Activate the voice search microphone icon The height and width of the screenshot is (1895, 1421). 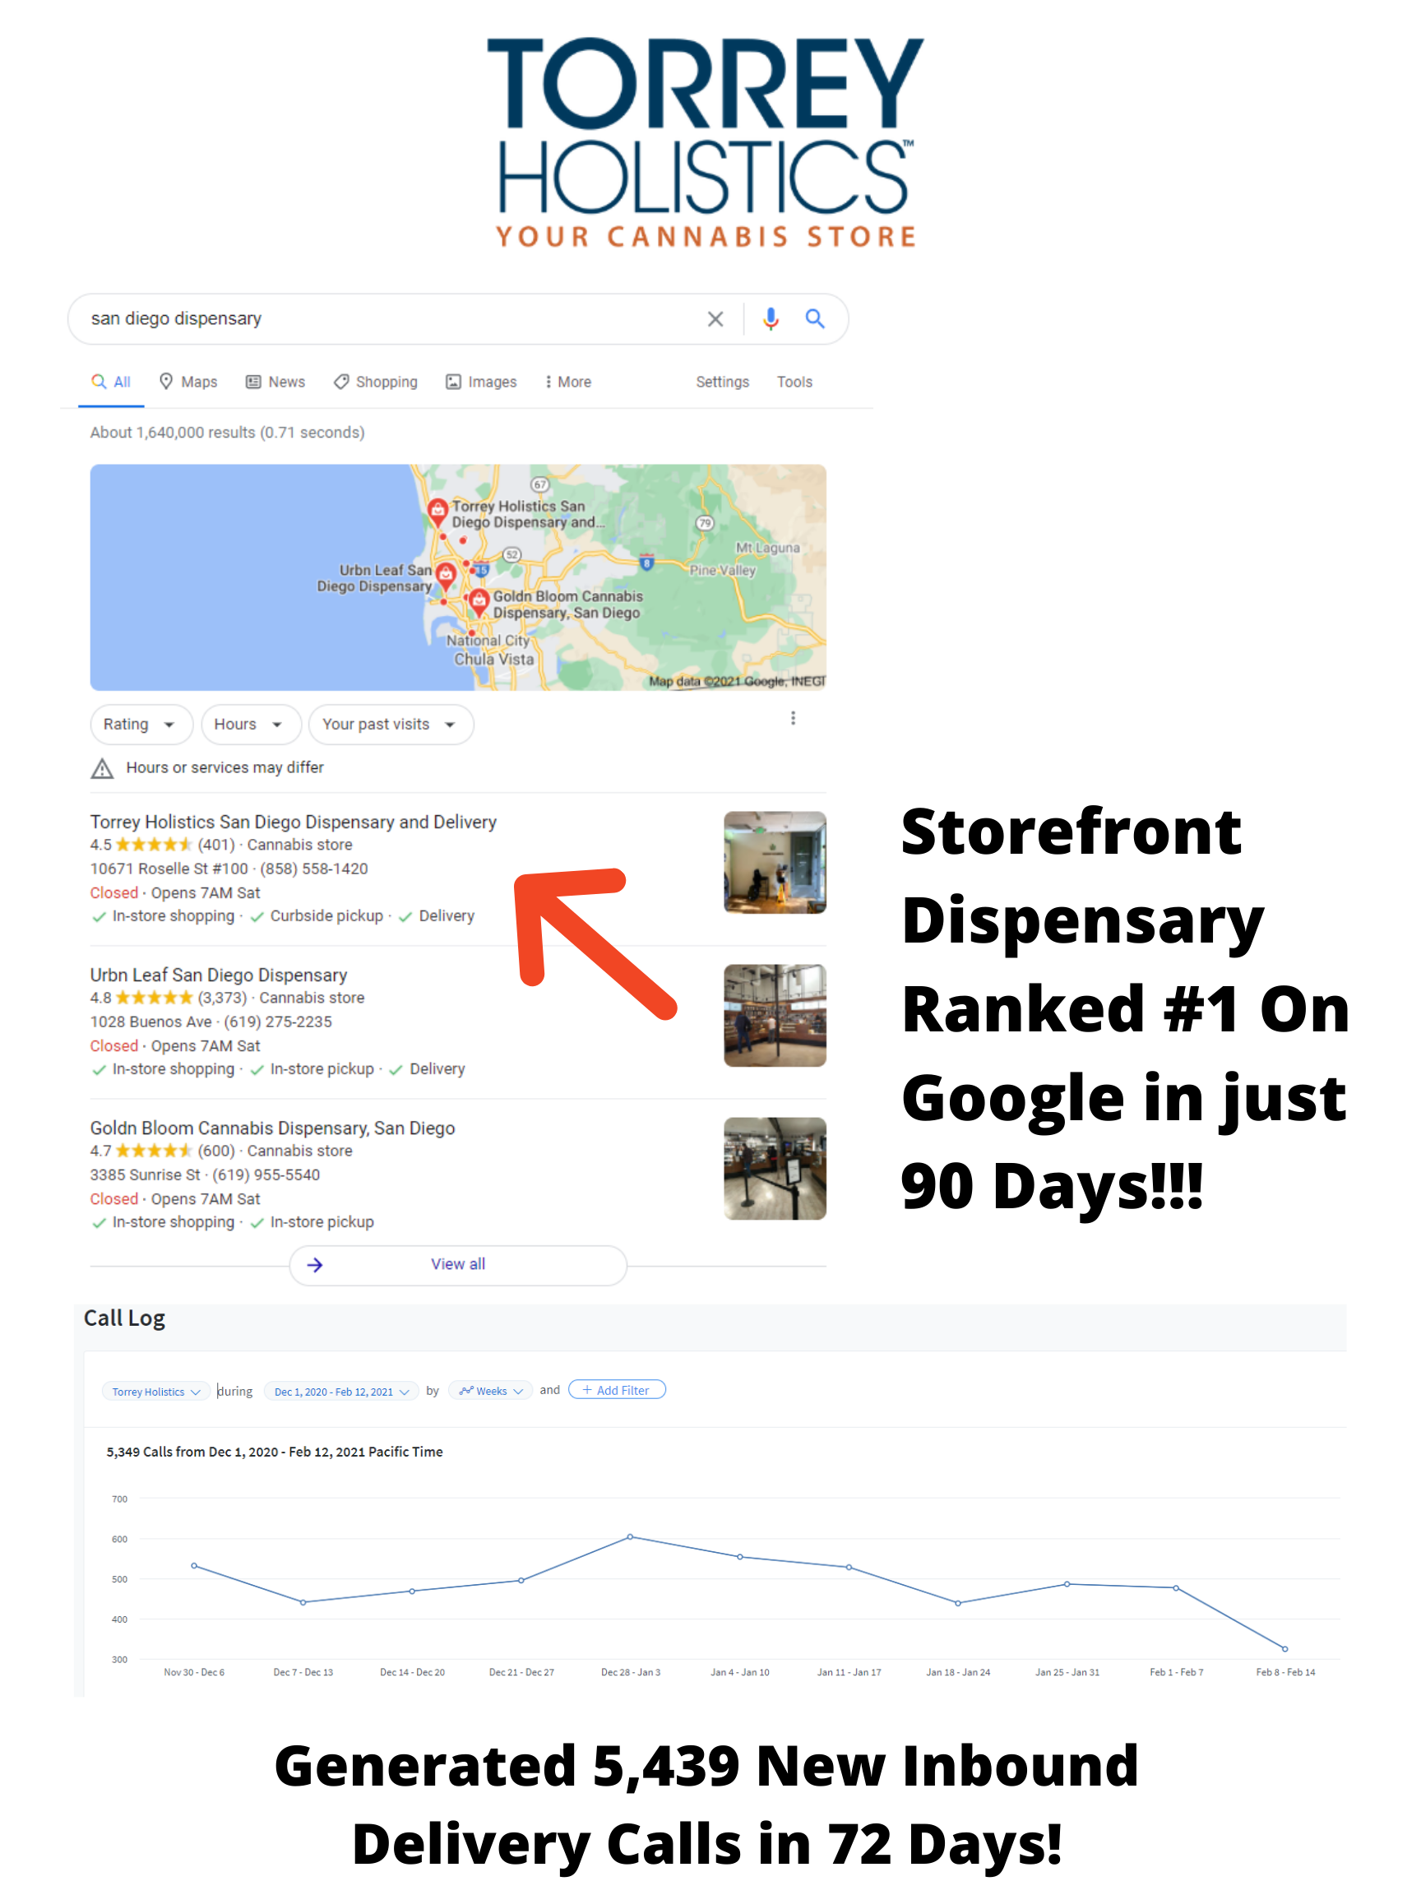point(771,318)
